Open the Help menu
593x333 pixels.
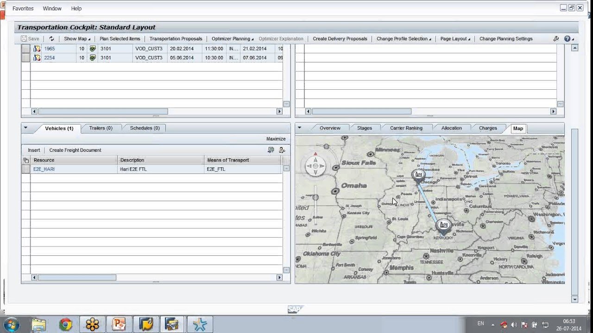(x=76, y=8)
